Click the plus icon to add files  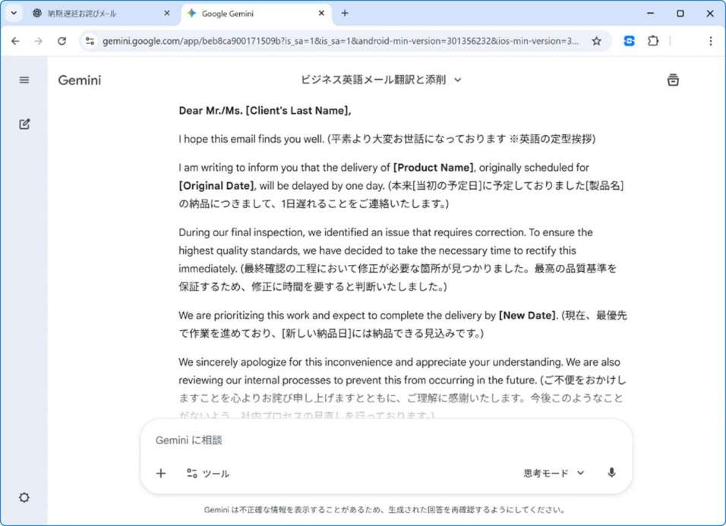tap(161, 473)
